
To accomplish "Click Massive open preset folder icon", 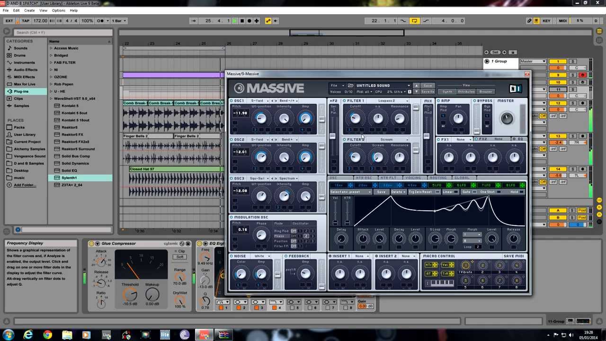I will [351, 86].
